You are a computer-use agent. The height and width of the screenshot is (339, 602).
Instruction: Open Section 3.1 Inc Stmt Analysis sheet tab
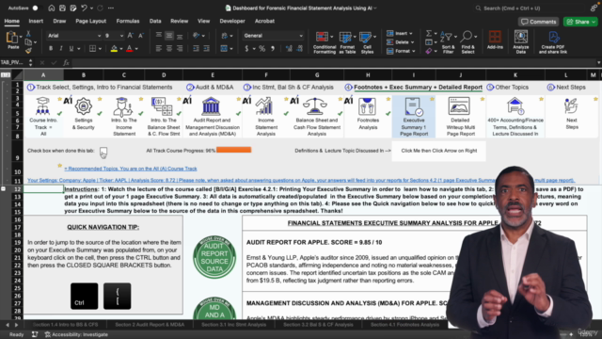point(233,325)
